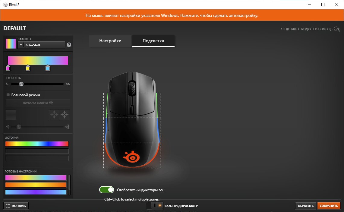
Task: Open the КОНФИГ. configurations list
Action: point(16,206)
